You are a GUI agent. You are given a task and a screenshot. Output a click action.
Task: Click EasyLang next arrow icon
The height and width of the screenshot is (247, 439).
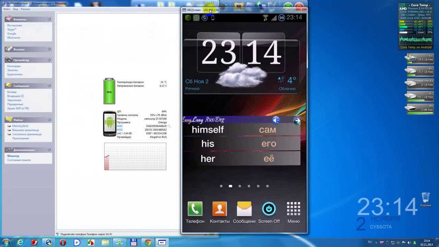pyautogui.click(x=297, y=120)
